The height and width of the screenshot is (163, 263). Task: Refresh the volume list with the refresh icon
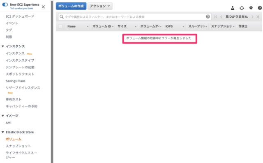click(242, 8)
